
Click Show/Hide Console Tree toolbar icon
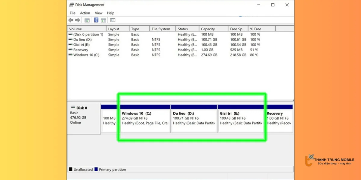click(x=87, y=20)
